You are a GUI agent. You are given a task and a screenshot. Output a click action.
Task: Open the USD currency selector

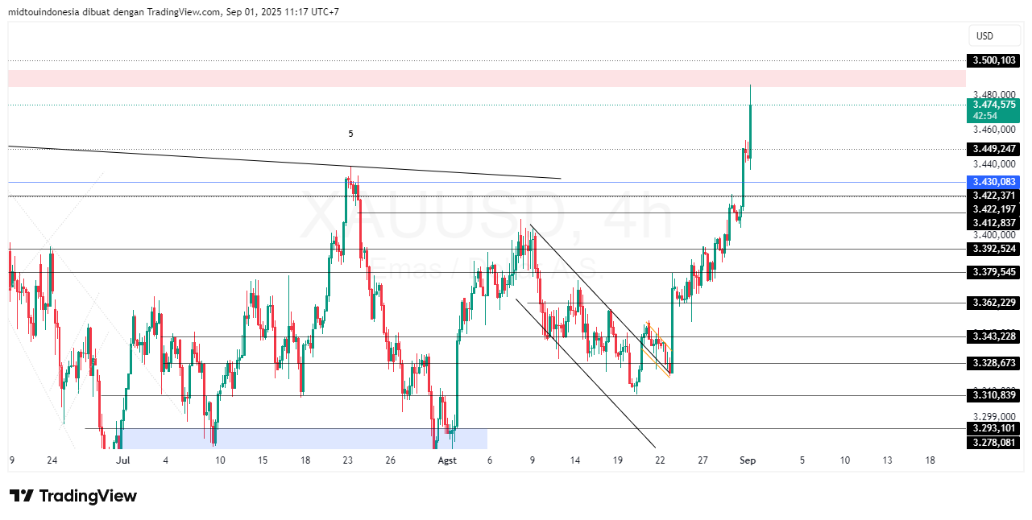click(x=994, y=35)
